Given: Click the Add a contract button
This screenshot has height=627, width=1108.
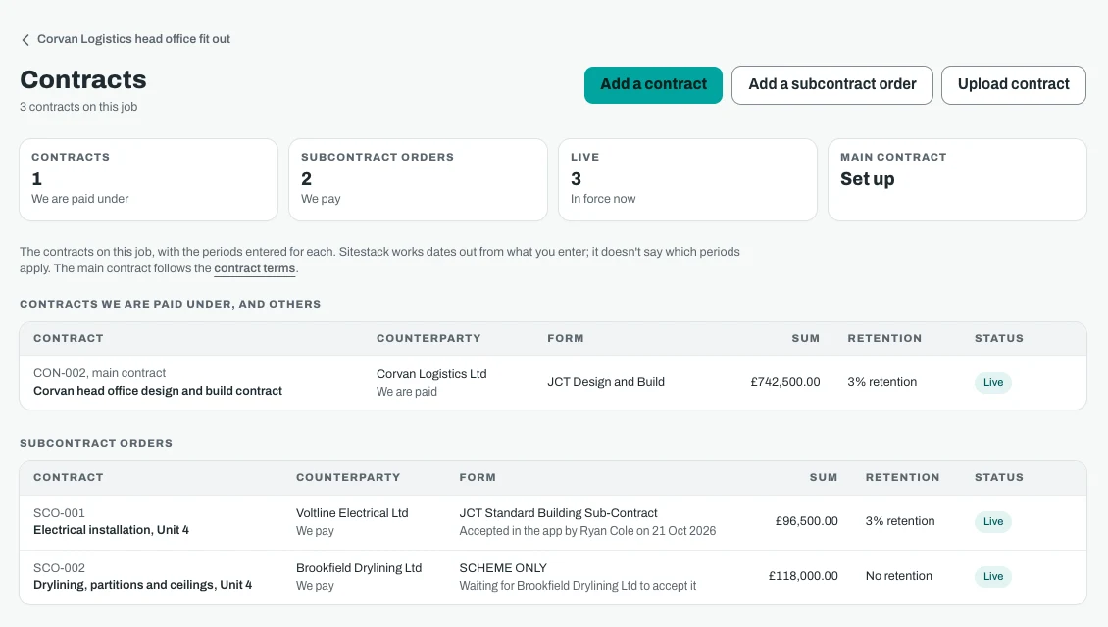Looking at the screenshot, I should coord(653,84).
